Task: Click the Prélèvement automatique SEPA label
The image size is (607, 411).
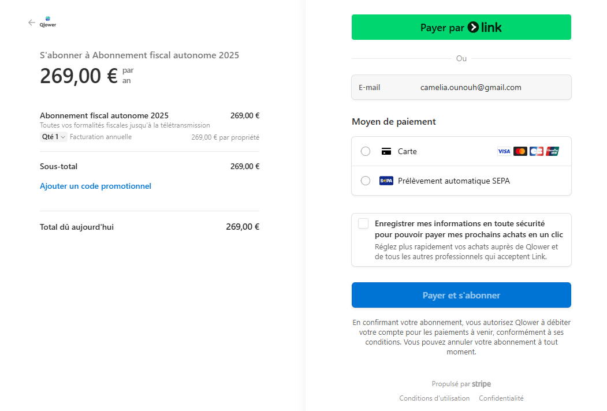Action: (x=454, y=181)
